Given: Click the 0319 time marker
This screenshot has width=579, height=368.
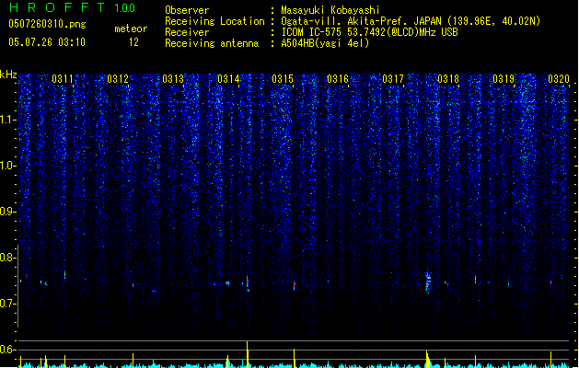Looking at the screenshot, I should [x=504, y=79].
